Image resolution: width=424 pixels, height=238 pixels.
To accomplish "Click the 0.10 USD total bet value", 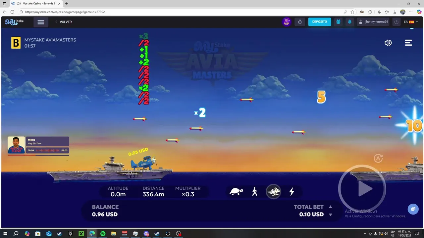I will click(x=311, y=214).
